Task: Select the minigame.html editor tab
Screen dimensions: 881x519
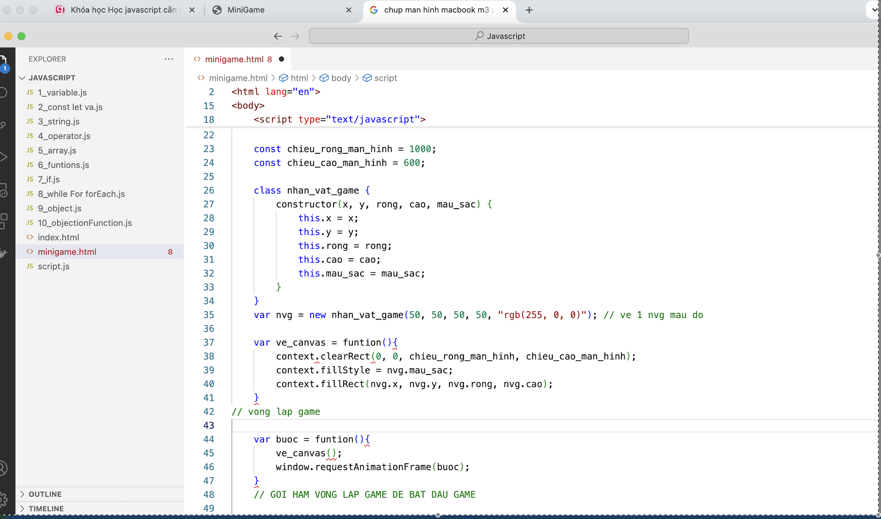Action: click(234, 59)
